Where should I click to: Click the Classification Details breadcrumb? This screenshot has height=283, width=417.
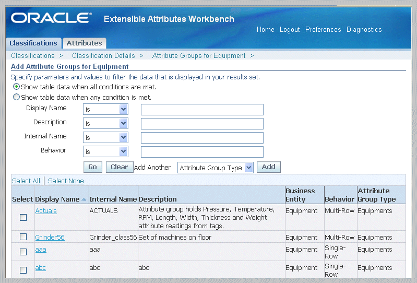(103, 55)
